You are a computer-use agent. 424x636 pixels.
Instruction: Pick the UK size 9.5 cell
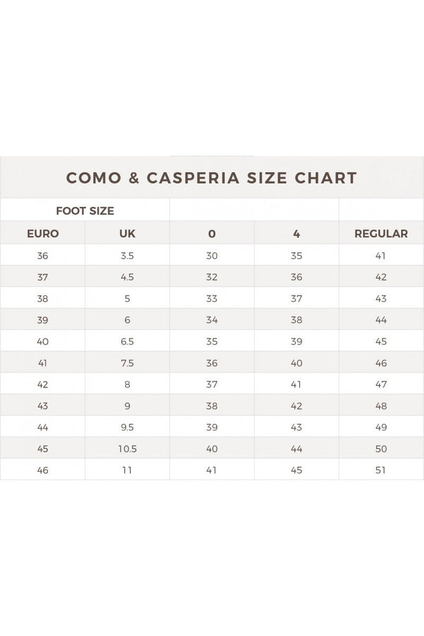tap(127, 427)
